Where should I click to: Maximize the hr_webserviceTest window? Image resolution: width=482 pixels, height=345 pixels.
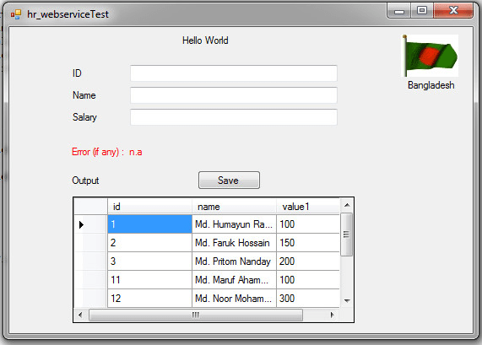point(422,10)
